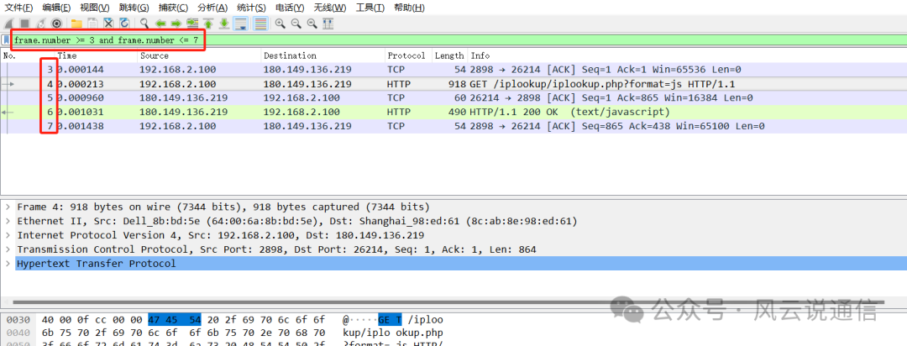
Task: Expand Transmission Control Protocol details
Action: [x=8, y=249]
